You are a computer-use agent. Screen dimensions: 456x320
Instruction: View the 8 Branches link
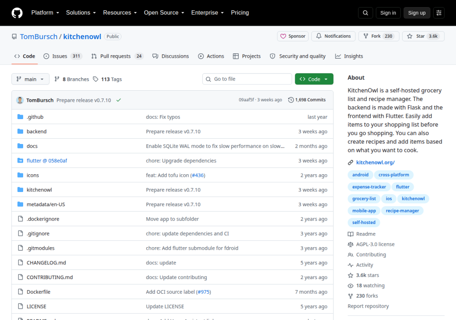coord(72,79)
